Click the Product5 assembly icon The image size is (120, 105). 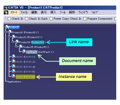point(20,46)
